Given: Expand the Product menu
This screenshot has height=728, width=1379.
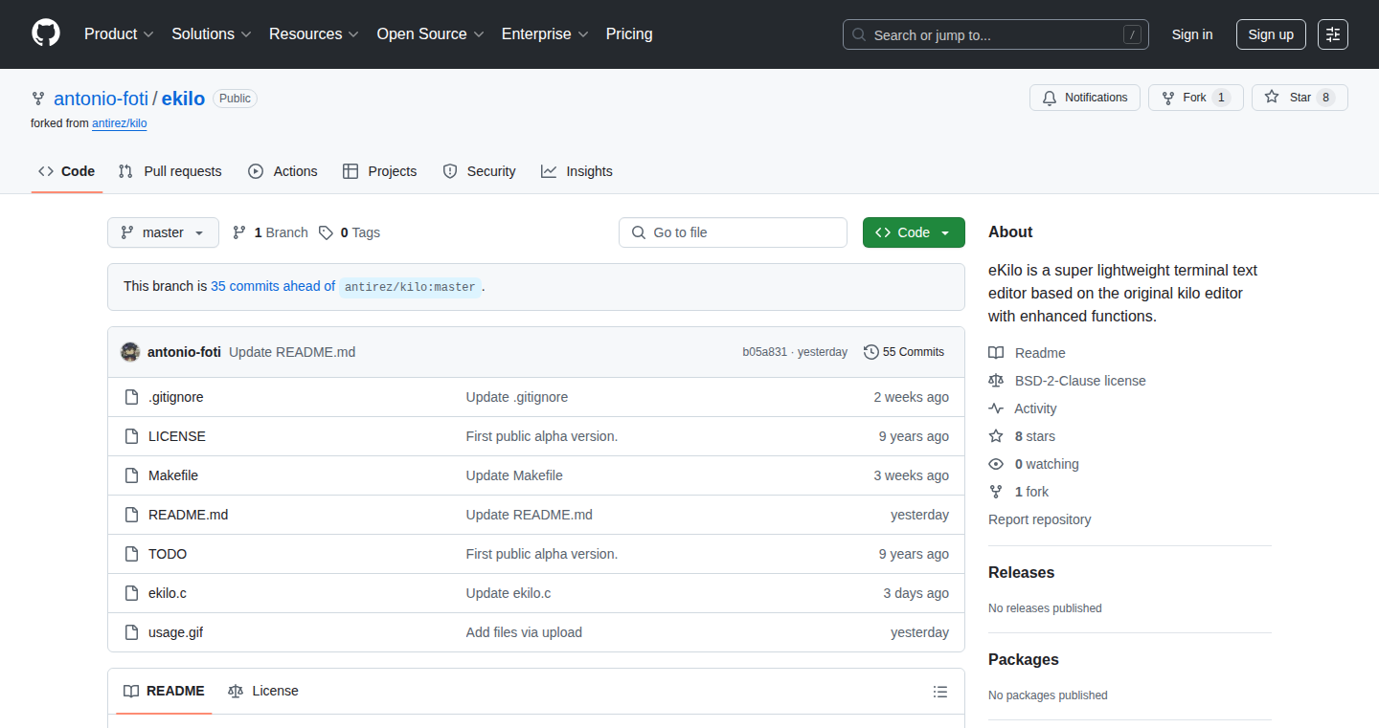Looking at the screenshot, I should [119, 34].
